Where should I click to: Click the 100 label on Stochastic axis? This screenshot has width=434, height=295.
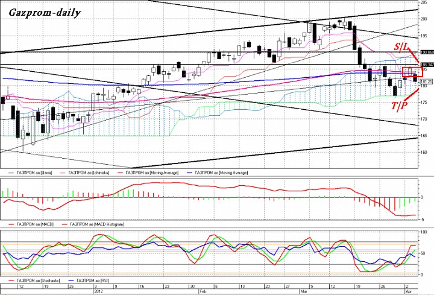pos(424,232)
